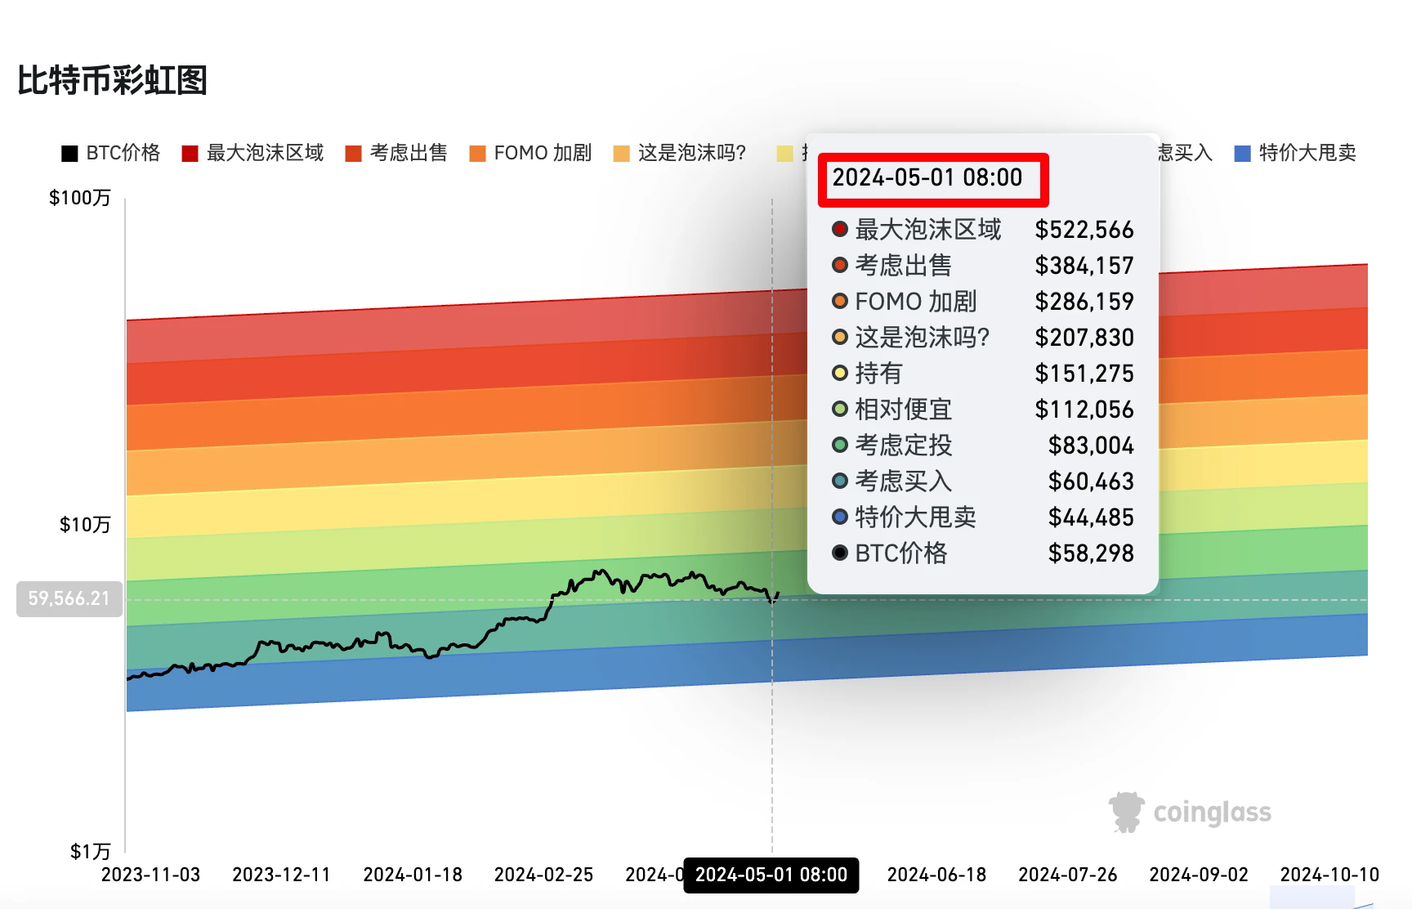
Task: Click the highlighted 2024-05-01 08:00 x-axis marker
Action: pyautogui.click(x=771, y=875)
